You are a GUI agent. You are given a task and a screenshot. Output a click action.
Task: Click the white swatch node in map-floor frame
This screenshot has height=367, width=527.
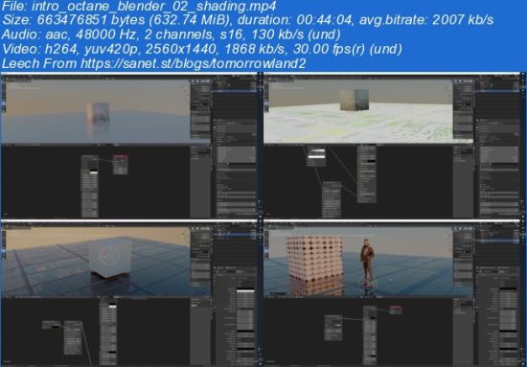point(316,157)
